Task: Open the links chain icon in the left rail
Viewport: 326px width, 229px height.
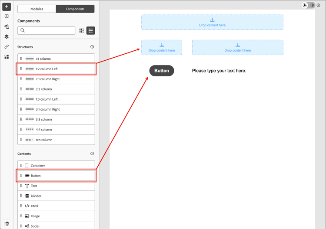Action: tap(7, 47)
